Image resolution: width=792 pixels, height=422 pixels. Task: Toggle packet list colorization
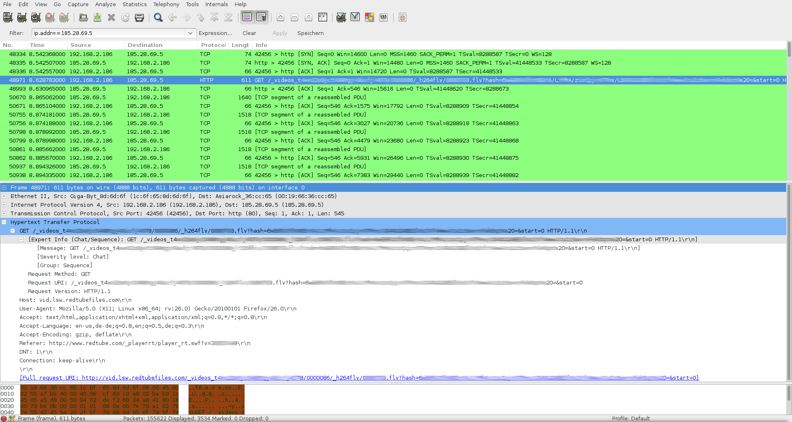pyautogui.click(x=247, y=17)
